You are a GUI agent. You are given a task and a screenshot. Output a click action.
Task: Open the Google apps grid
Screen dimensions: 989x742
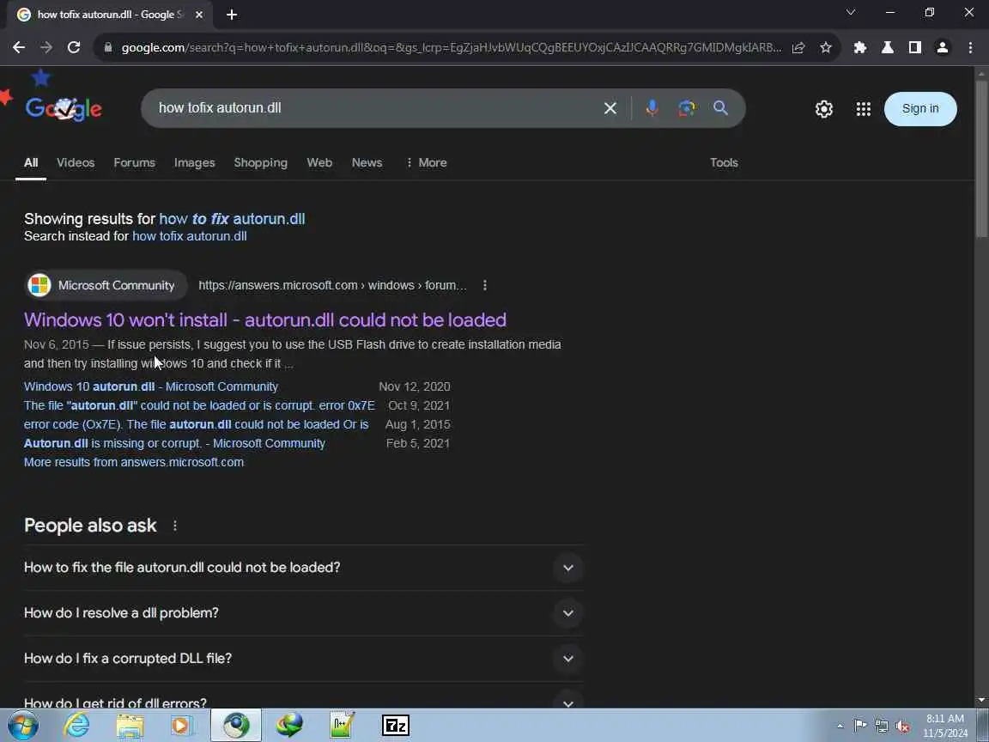[864, 109]
